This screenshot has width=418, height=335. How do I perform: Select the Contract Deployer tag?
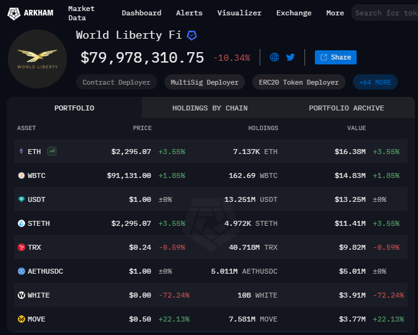coord(117,82)
